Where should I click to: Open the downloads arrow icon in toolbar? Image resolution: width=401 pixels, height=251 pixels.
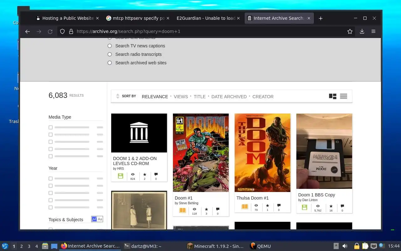tap(362, 31)
